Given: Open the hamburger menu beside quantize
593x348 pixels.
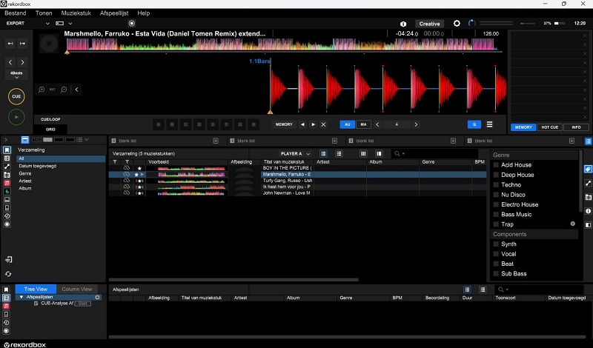Looking at the screenshot, I should 489,124.
